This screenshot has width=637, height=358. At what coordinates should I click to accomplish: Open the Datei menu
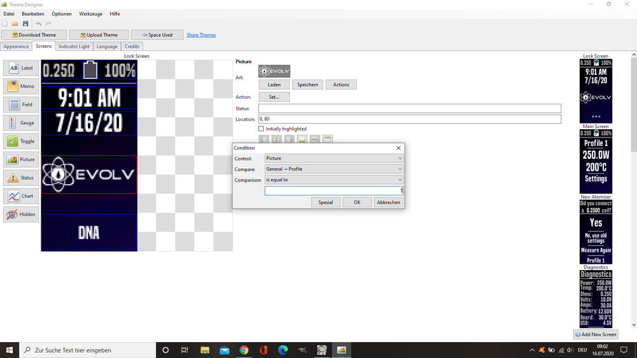coord(9,14)
